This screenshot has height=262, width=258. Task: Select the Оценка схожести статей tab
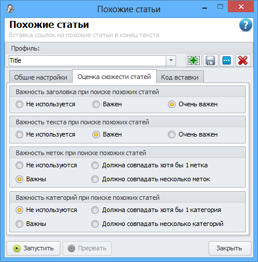click(114, 77)
